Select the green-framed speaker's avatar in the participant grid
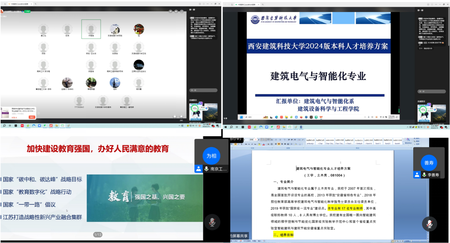Screen dimensions: 450x243 click(91, 29)
